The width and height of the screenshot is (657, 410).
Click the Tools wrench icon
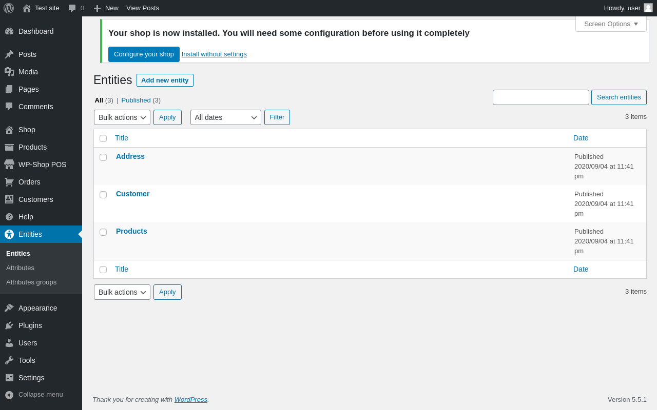tap(9, 360)
